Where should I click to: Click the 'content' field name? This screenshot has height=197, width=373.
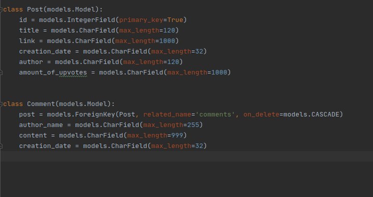click(33, 135)
